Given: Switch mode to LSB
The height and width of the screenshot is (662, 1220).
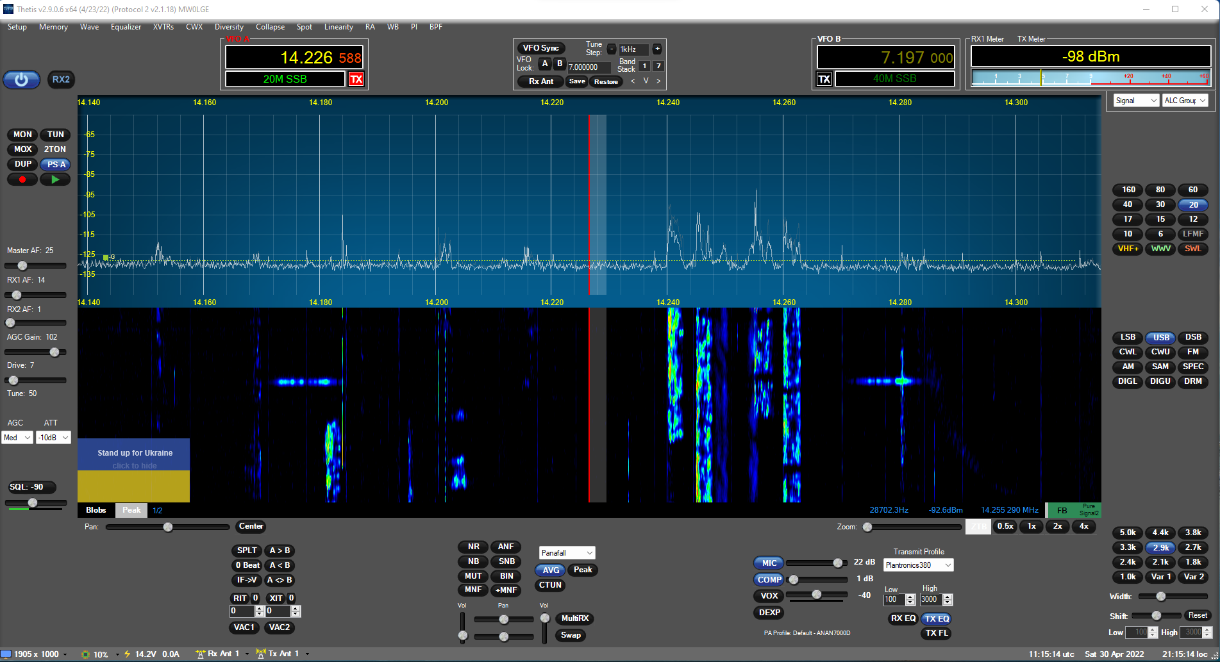Looking at the screenshot, I should tap(1128, 337).
